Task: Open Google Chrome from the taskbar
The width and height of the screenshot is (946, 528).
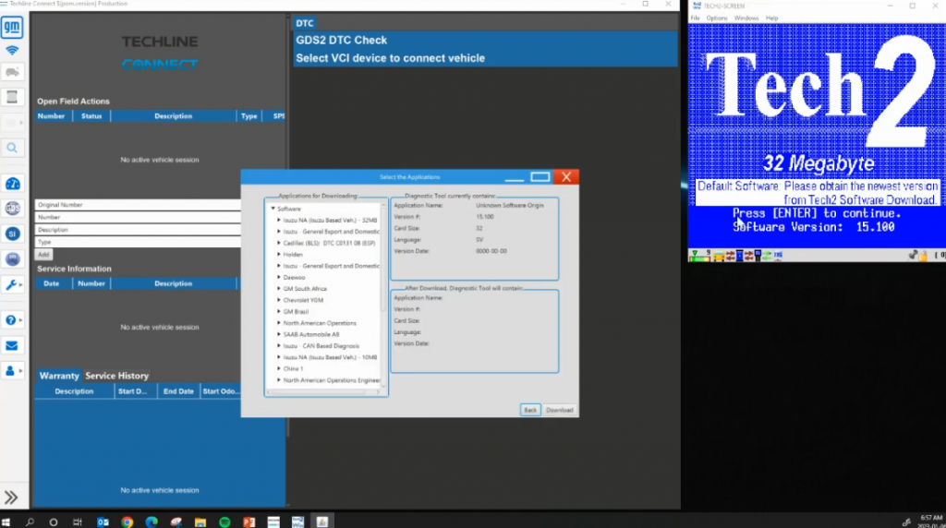Action: point(127,522)
